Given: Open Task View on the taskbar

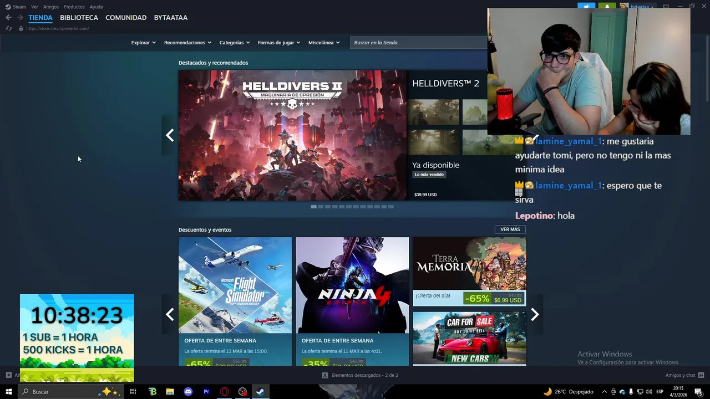Looking at the screenshot, I should (133, 392).
